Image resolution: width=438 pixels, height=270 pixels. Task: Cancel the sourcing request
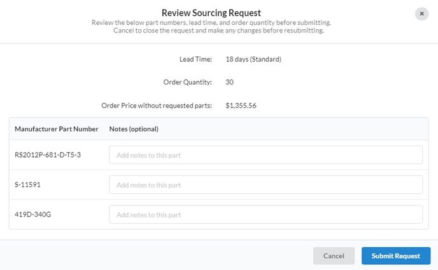point(334,256)
